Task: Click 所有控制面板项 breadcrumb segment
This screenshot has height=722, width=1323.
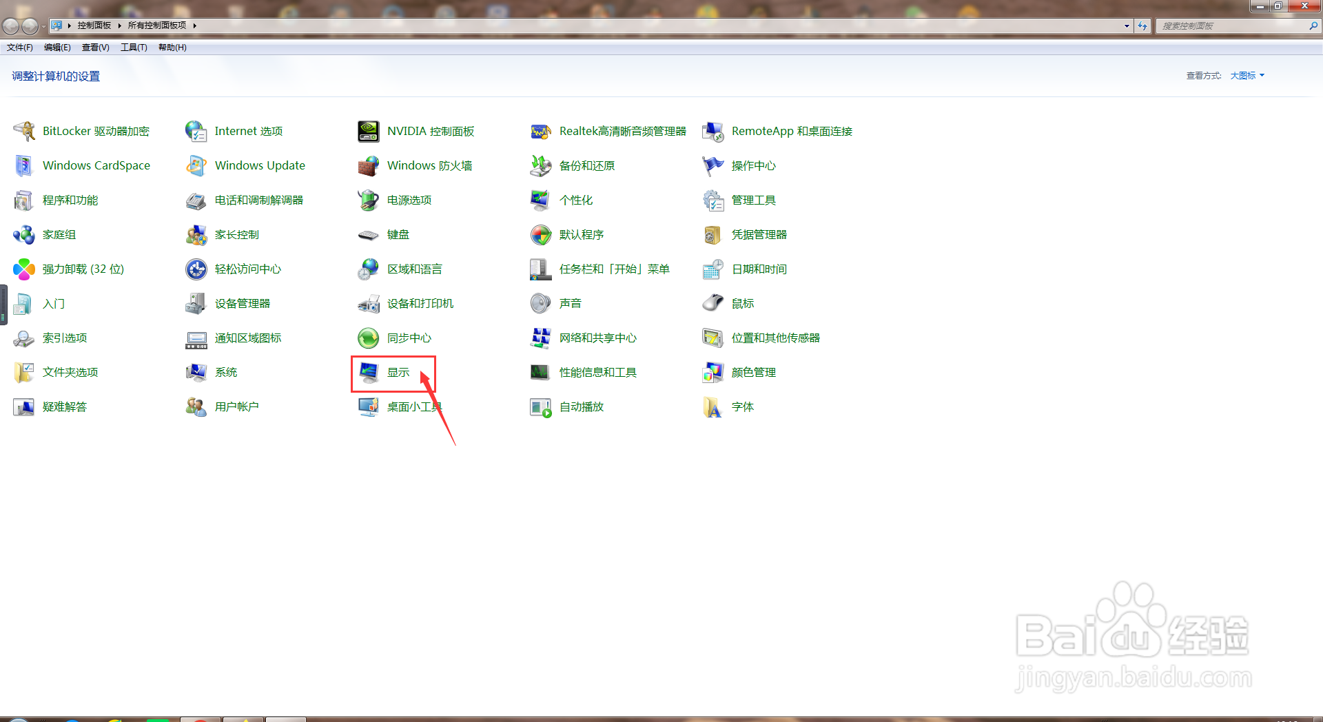Action: tap(157, 25)
